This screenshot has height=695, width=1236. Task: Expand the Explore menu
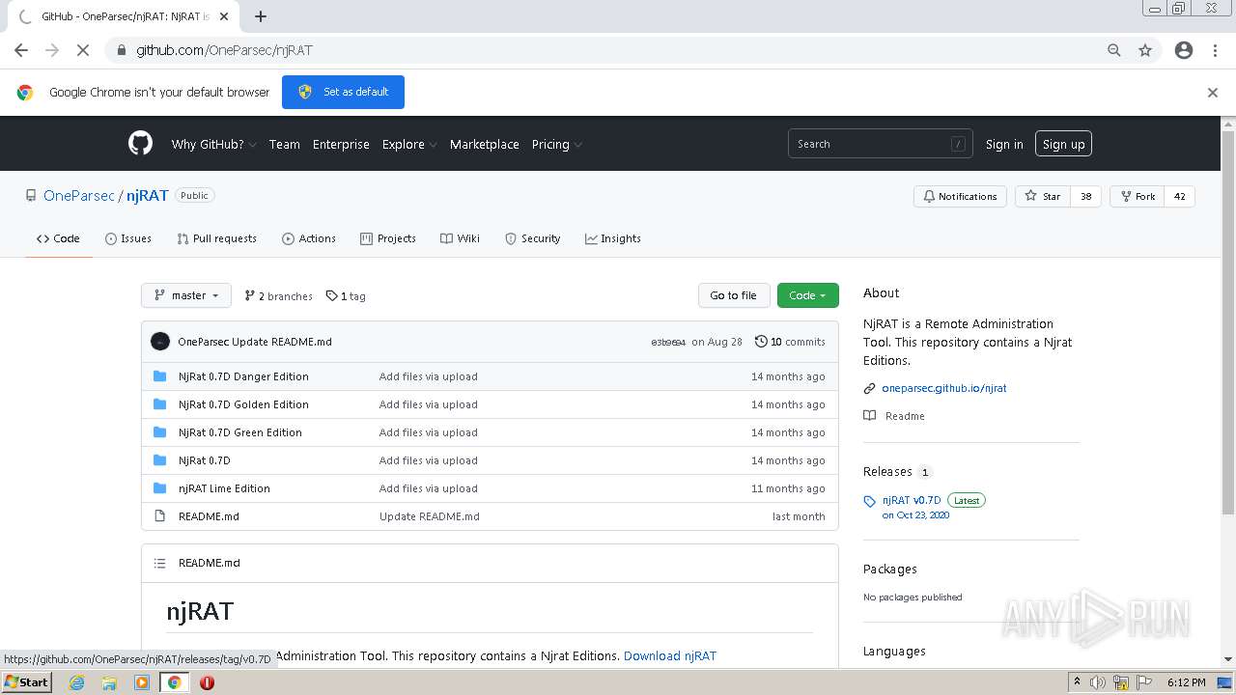pyautogui.click(x=409, y=144)
